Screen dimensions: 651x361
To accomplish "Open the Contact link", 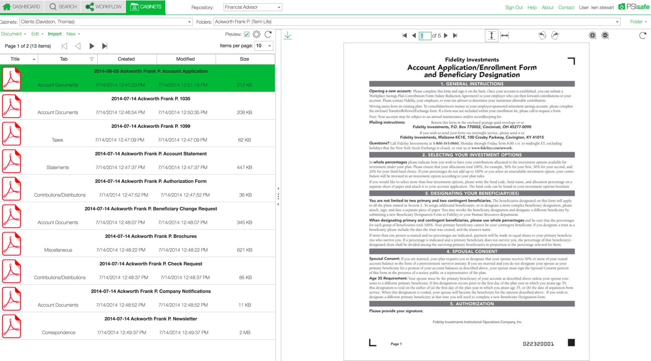I will 566,7.
